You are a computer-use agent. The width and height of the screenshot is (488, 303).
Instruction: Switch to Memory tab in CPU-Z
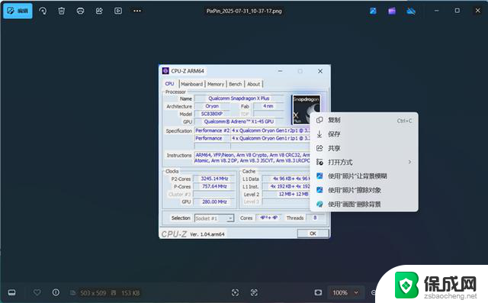point(216,84)
